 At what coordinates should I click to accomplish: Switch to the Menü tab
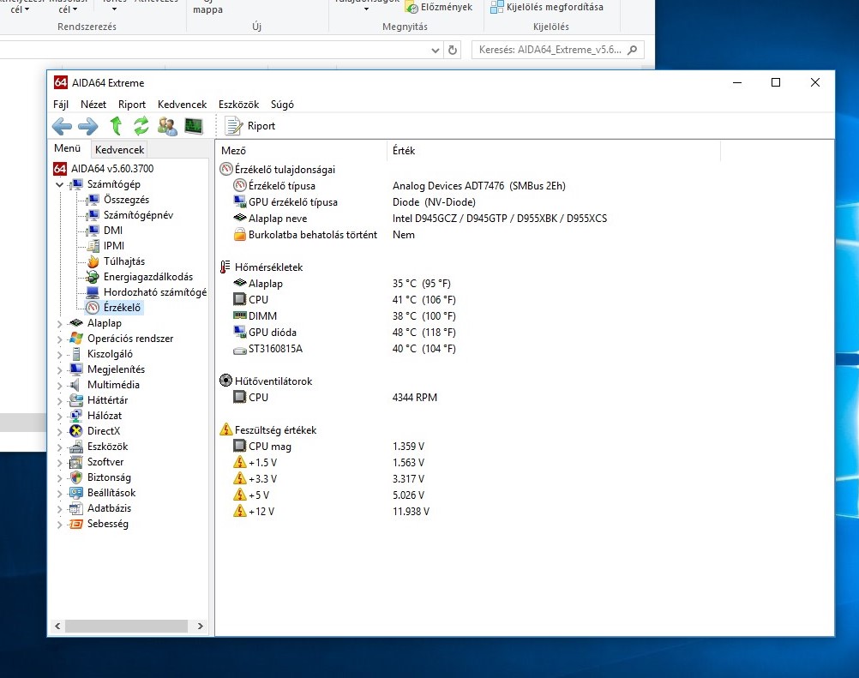tap(68, 148)
